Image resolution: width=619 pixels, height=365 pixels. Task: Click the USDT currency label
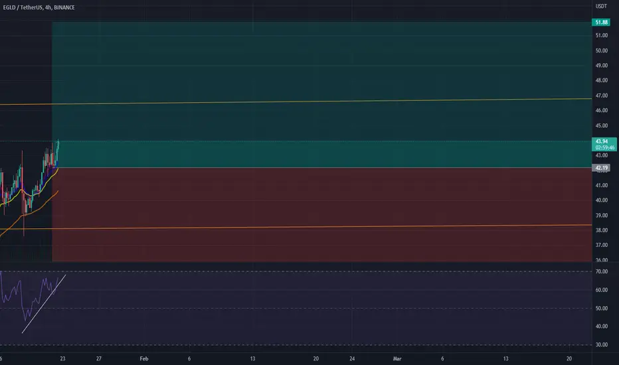(601, 7)
